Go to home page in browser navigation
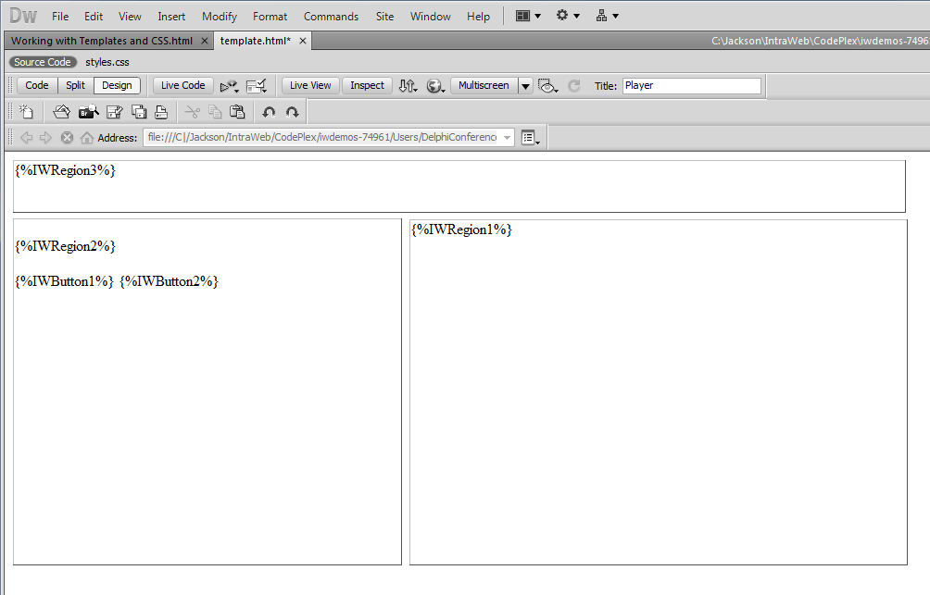Image resolution: width=930 pixels, height=595 pixels. 86,137
